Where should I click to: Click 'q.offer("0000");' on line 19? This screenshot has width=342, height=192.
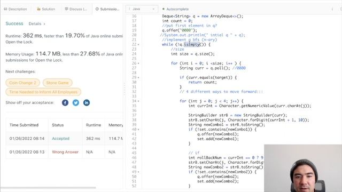tap(180, 30)
